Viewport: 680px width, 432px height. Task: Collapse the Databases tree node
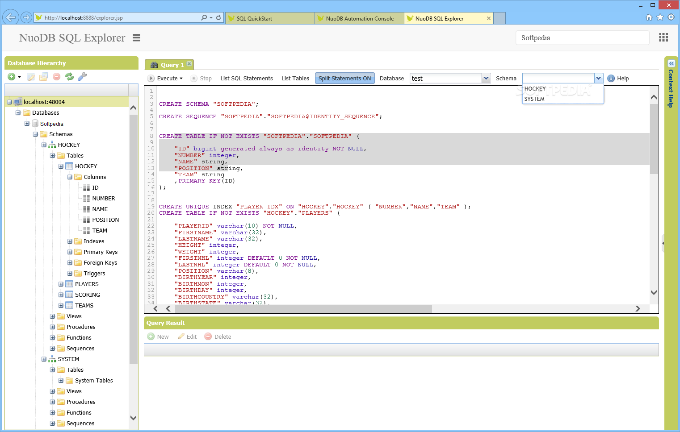point(18,113)
